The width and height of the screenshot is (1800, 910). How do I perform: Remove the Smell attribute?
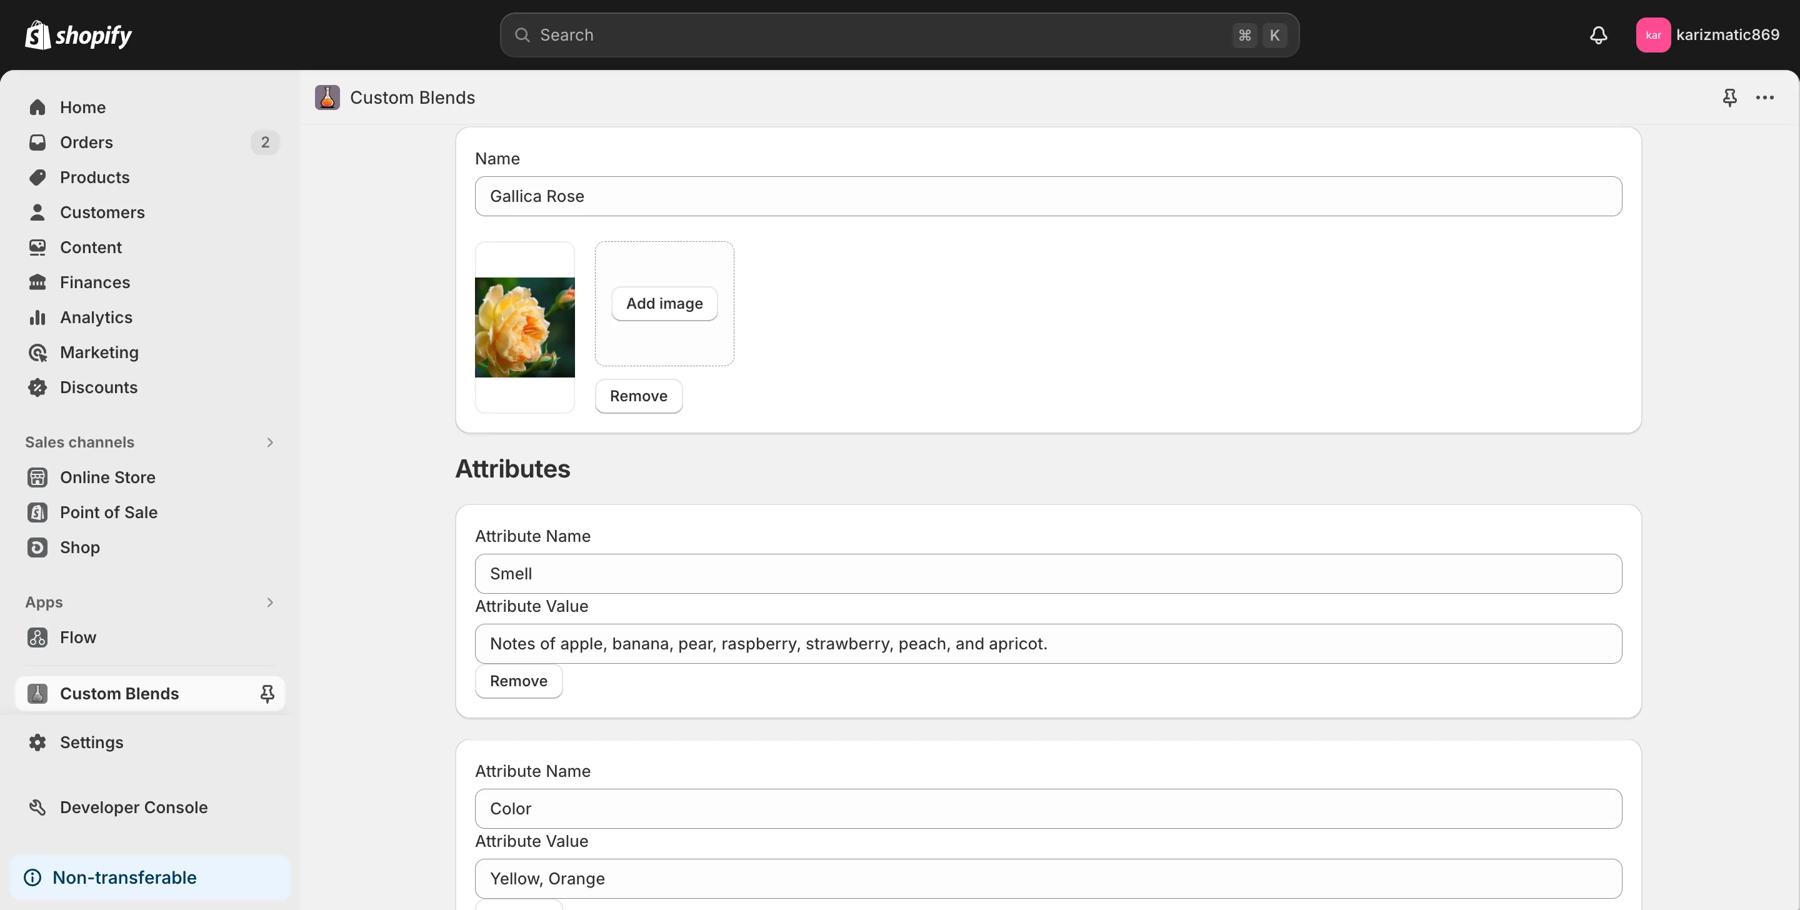pos(517,681)
